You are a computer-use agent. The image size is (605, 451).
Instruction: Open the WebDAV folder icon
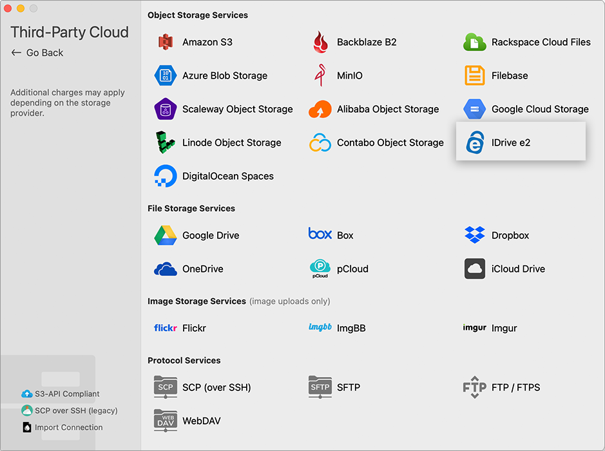pos(166,421)
